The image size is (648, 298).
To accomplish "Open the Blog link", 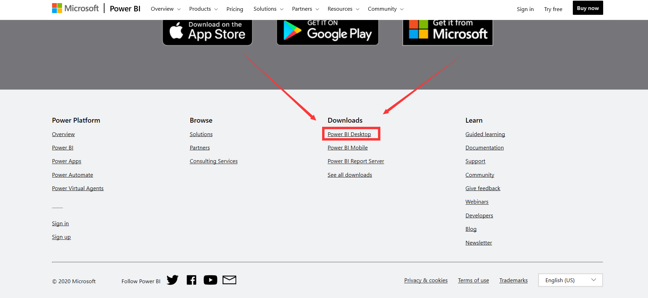I will pos(471,229).
